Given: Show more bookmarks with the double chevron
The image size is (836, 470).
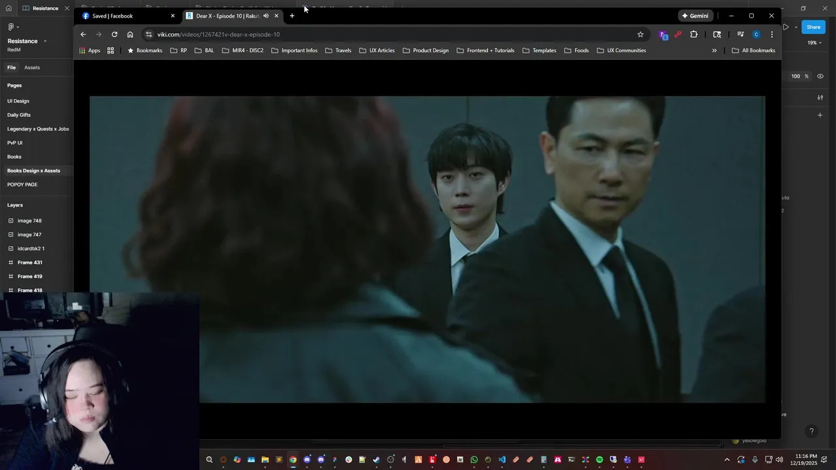Looking at the screenshot, I should pos(714,50).
